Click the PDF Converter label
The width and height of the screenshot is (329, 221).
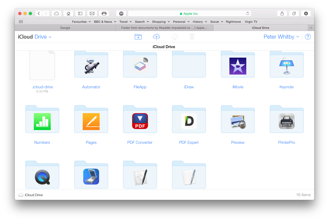coord(140,142)
